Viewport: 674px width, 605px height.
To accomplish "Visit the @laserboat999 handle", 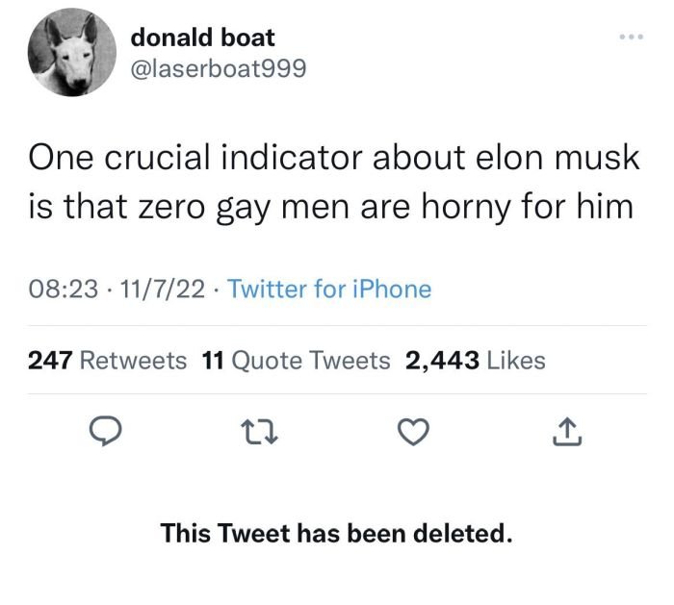I will pyautogui.click(x=220, y=68).
